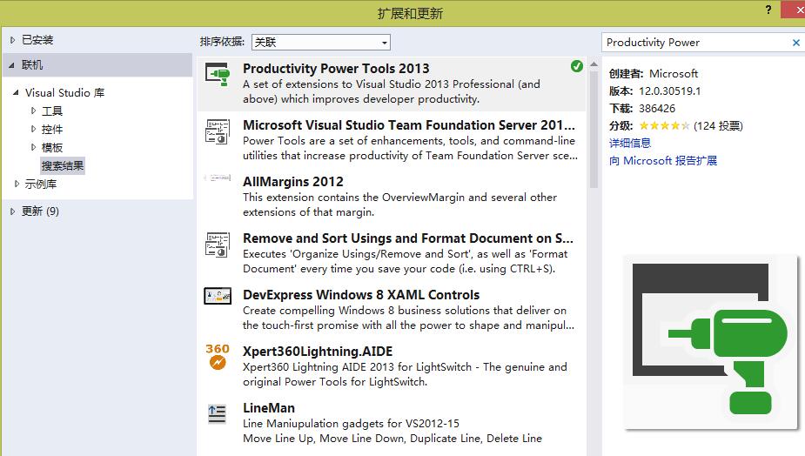Select 工具 category
The height and width of the screenshot is (456, 805).
[52, 111]
